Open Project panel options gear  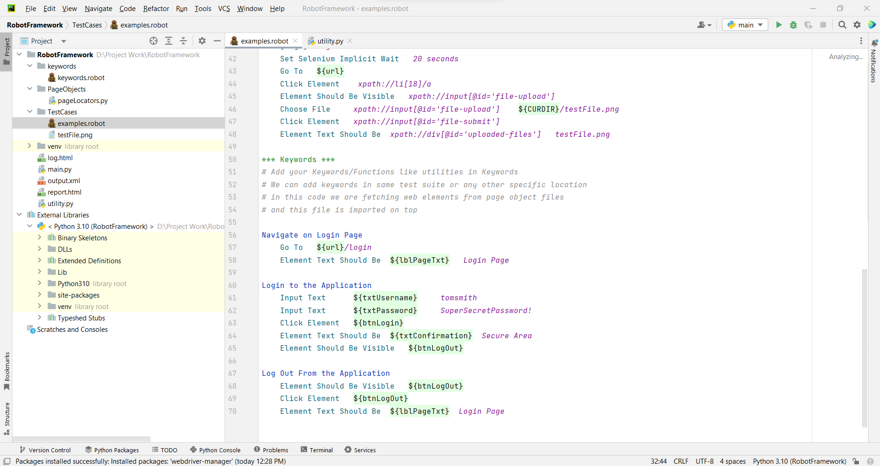pos(202,41)
